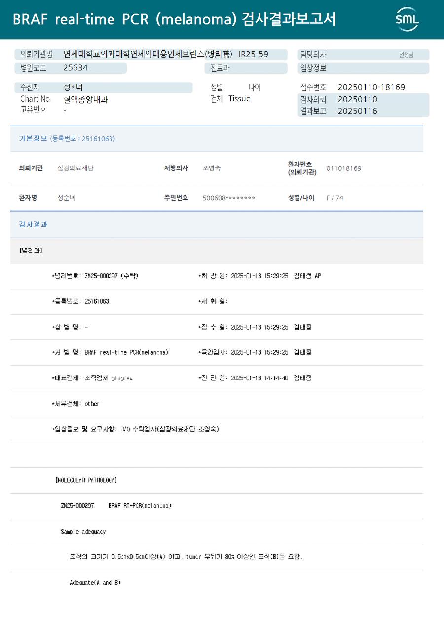Click the 임상정보 field
The image size is (444, 628).
364,68
